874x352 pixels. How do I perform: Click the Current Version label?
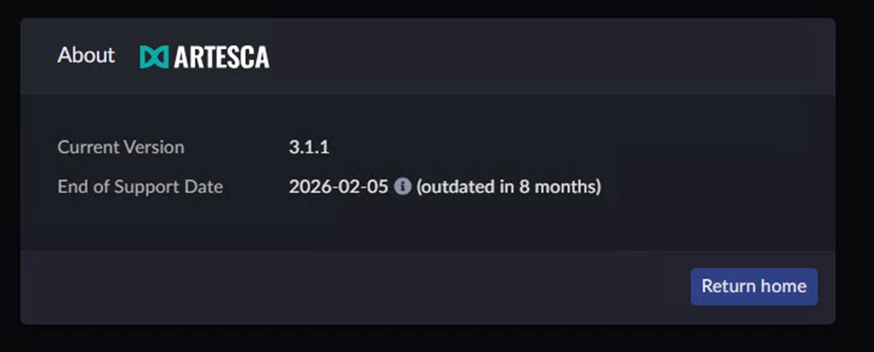pos(121,147)
